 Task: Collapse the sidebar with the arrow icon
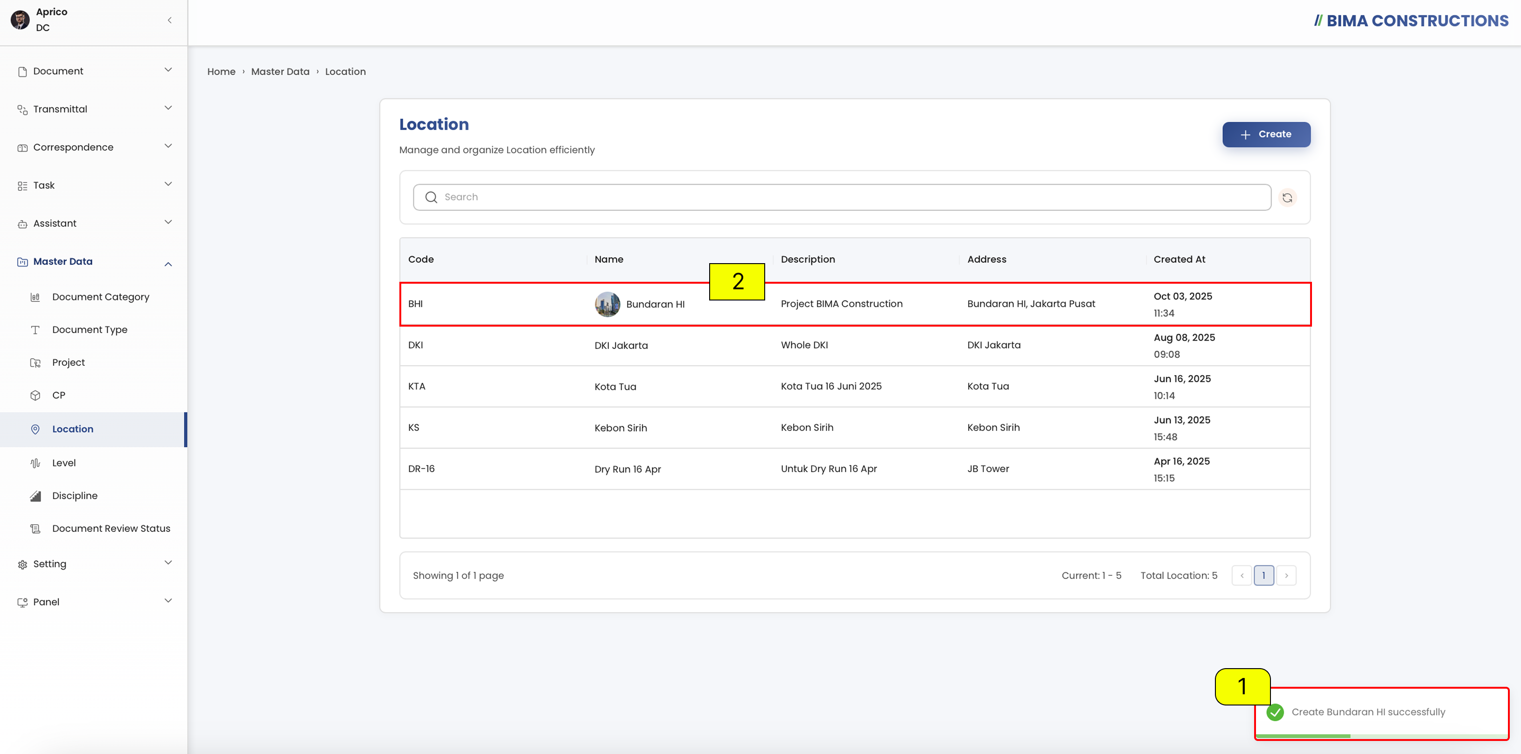tap(169, 20)
